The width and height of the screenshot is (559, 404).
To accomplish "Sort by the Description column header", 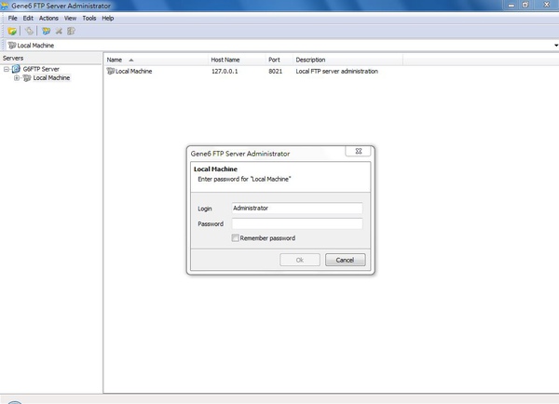I will pyautogui.click(x=348, y=60).
